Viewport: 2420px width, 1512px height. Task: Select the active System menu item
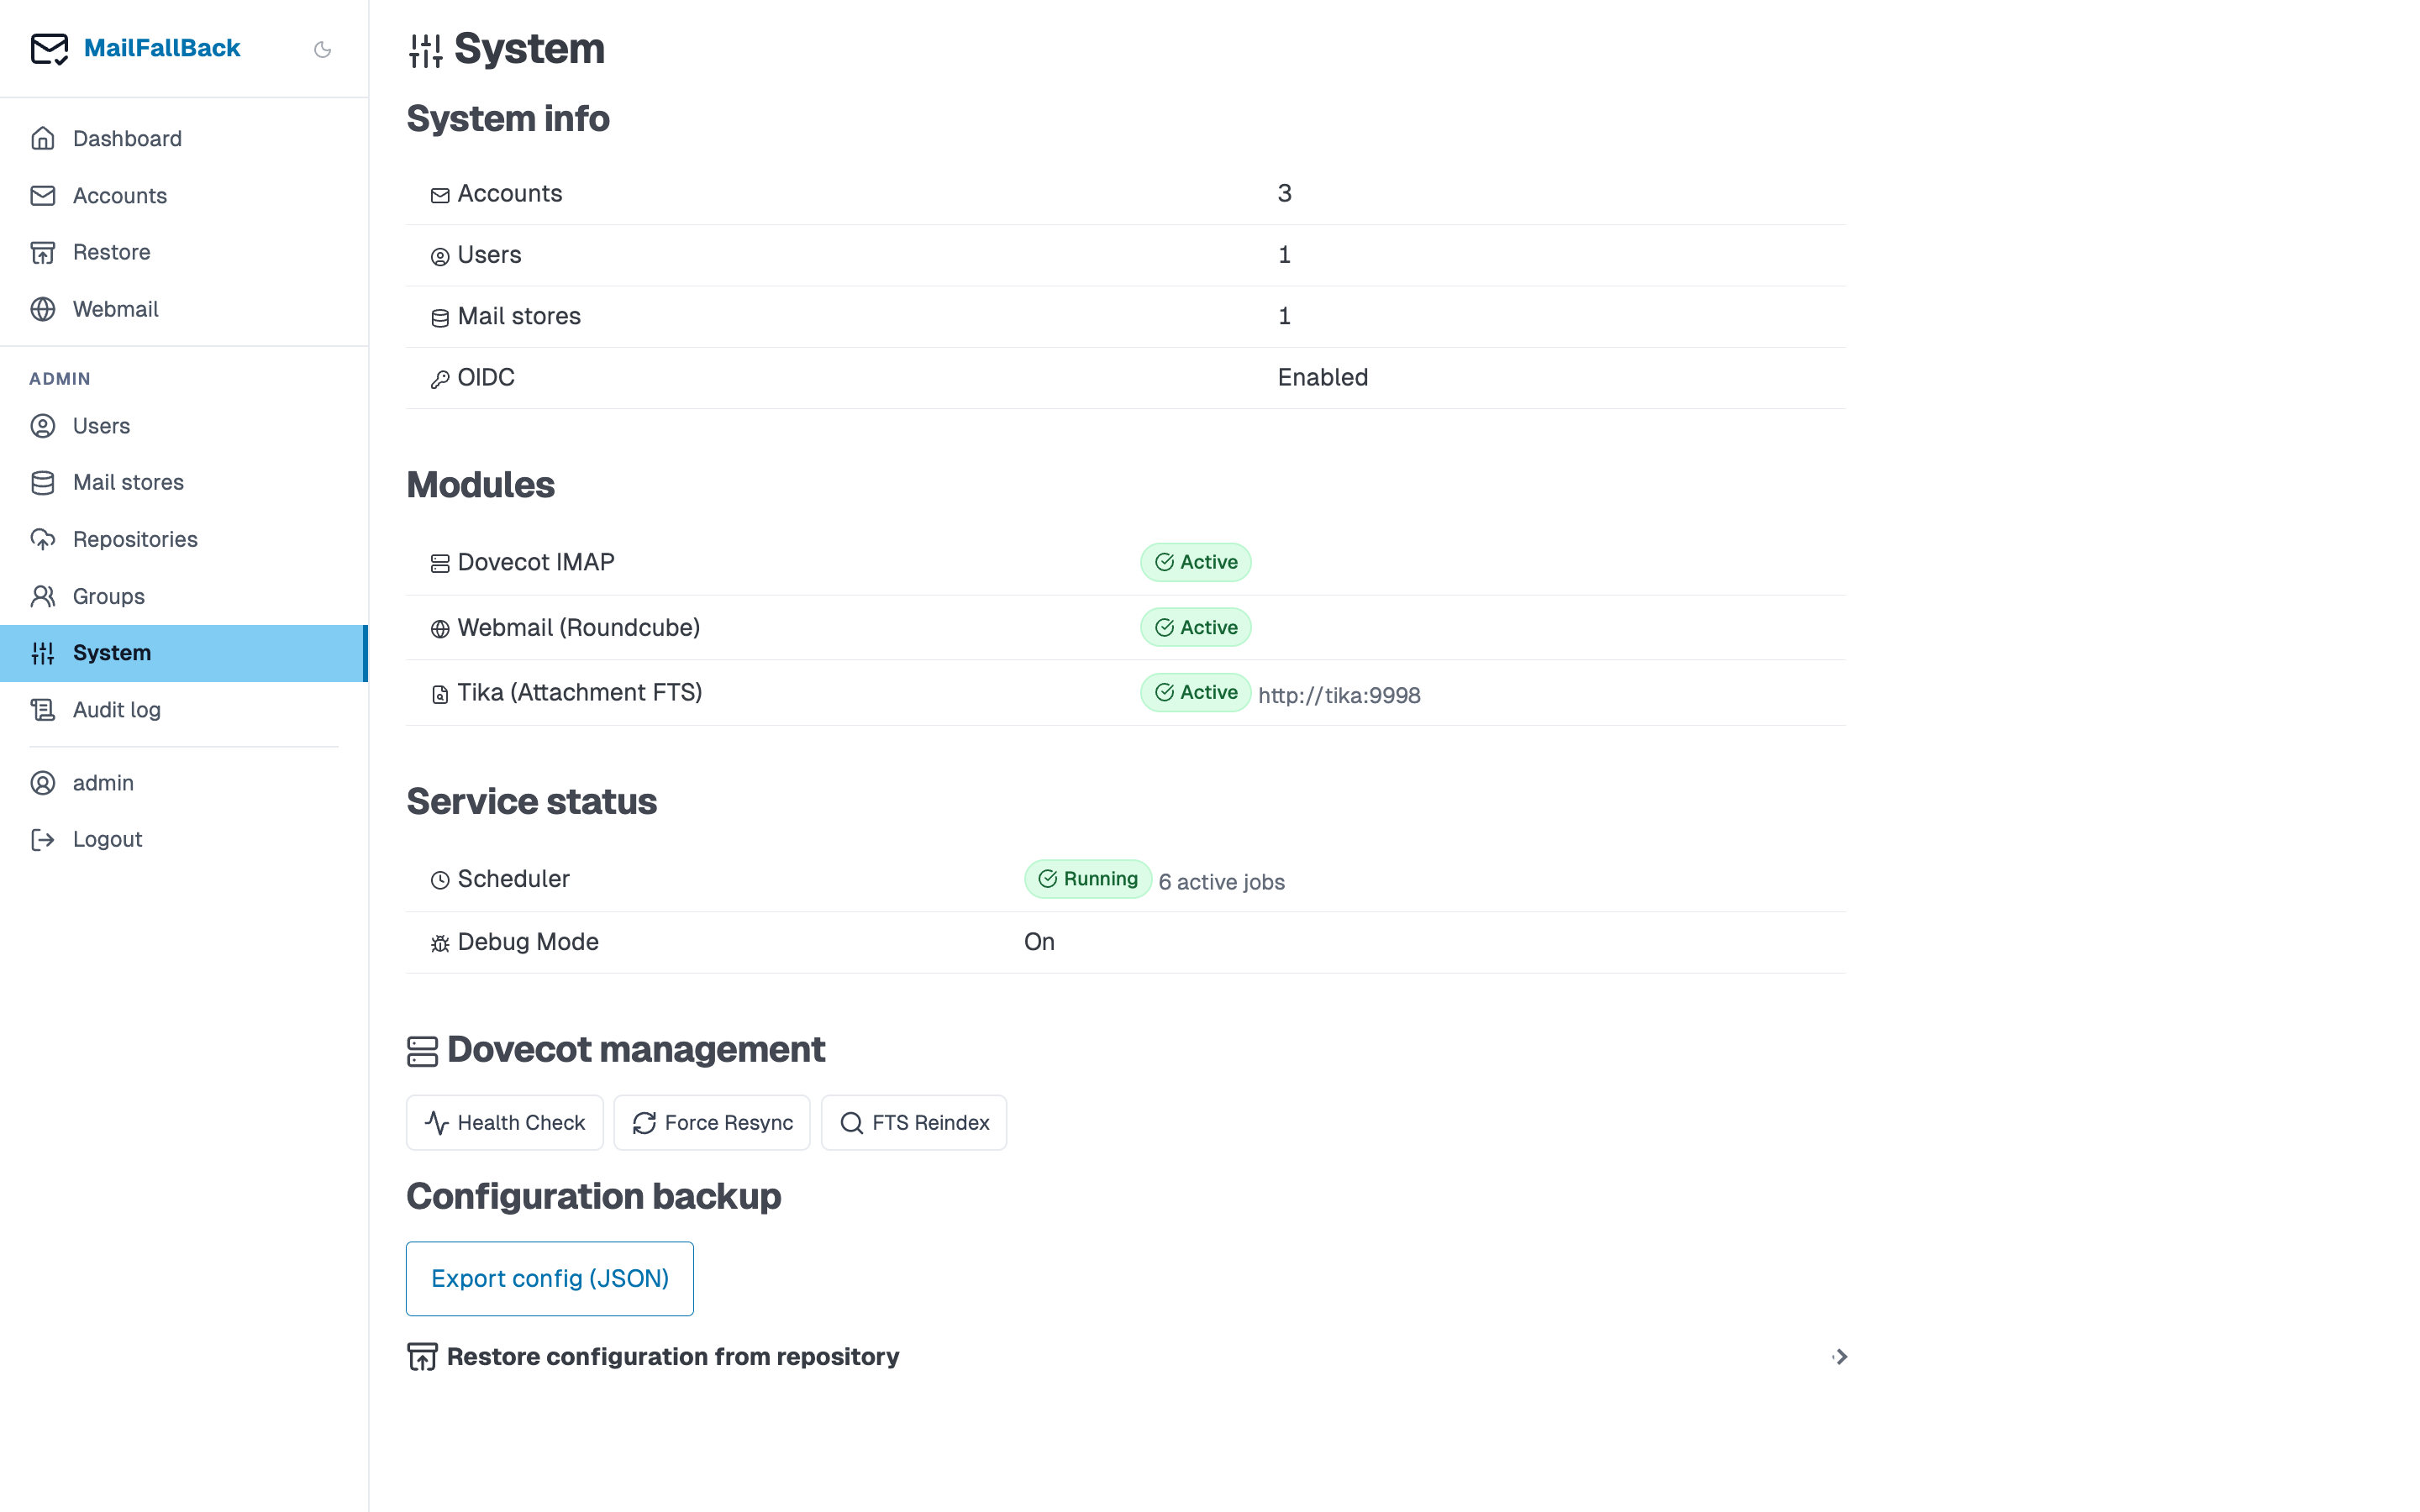pos(184,653)
